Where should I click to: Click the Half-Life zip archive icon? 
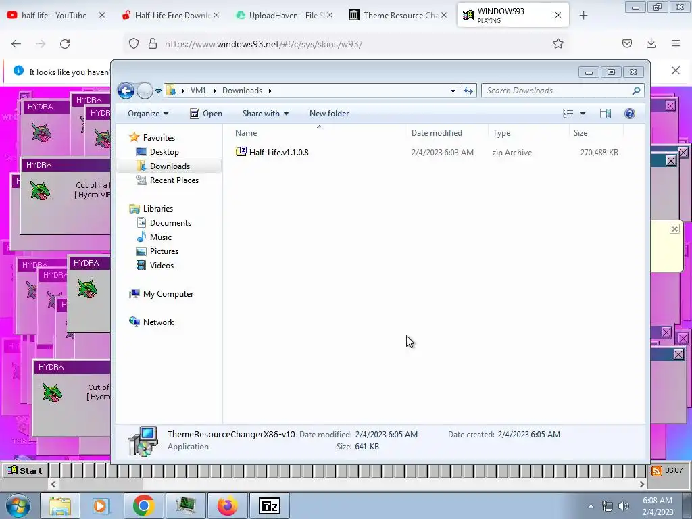tap(241, 152)
